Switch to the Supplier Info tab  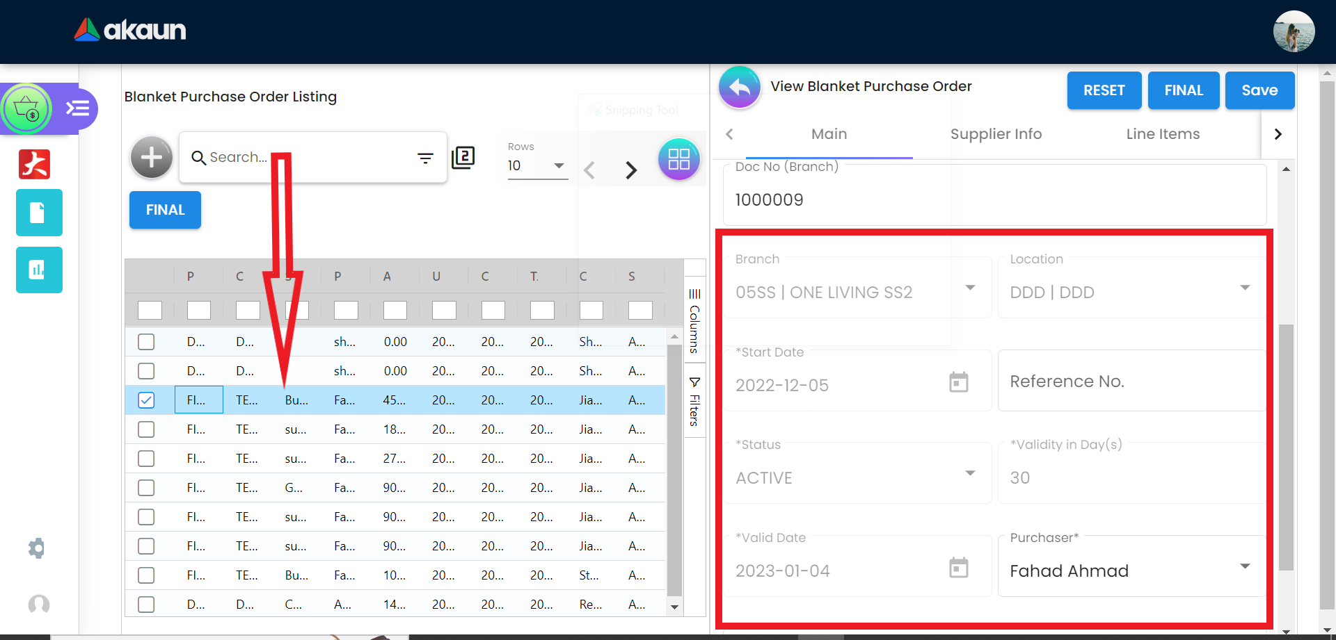pyautogui.click(x=996, y=134)
